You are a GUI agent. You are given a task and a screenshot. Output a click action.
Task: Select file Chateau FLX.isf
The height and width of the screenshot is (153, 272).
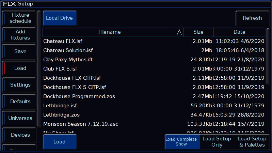(154, 41)
